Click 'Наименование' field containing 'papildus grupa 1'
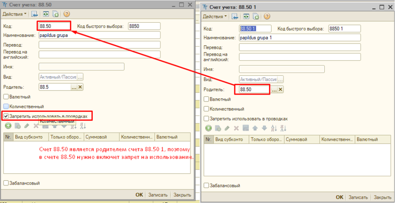Screen dimensions: 395x203 [x=299, y=38]
